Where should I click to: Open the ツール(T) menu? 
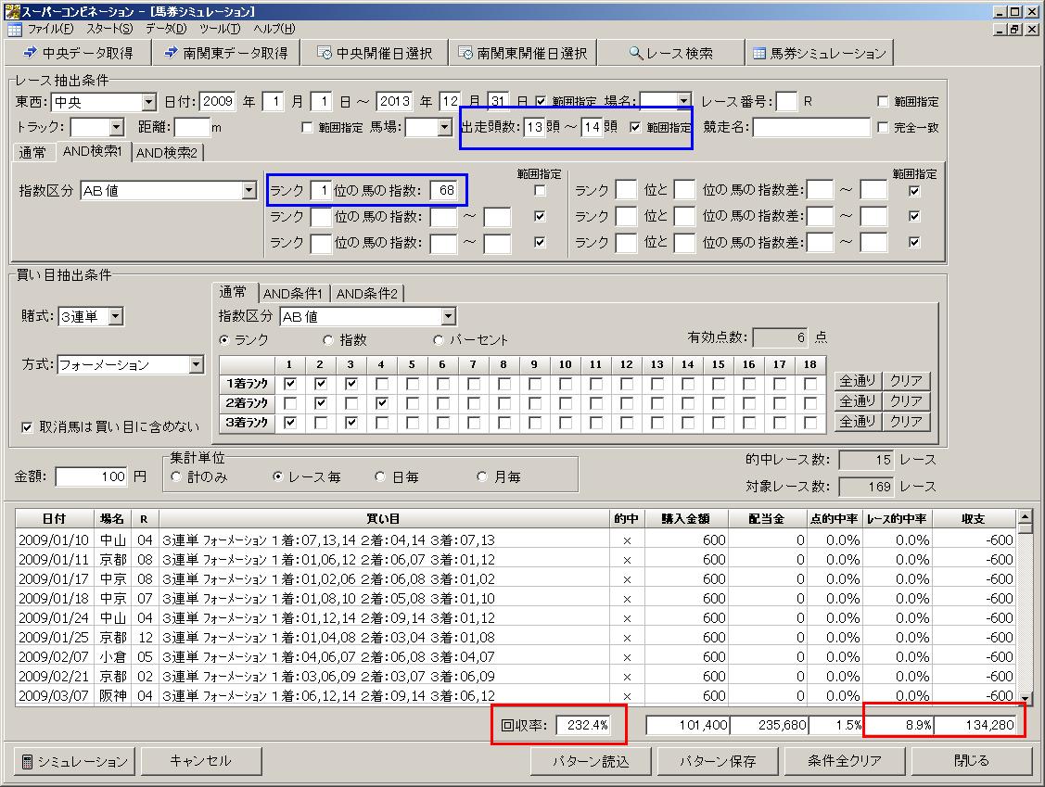(x=219, y=29)
